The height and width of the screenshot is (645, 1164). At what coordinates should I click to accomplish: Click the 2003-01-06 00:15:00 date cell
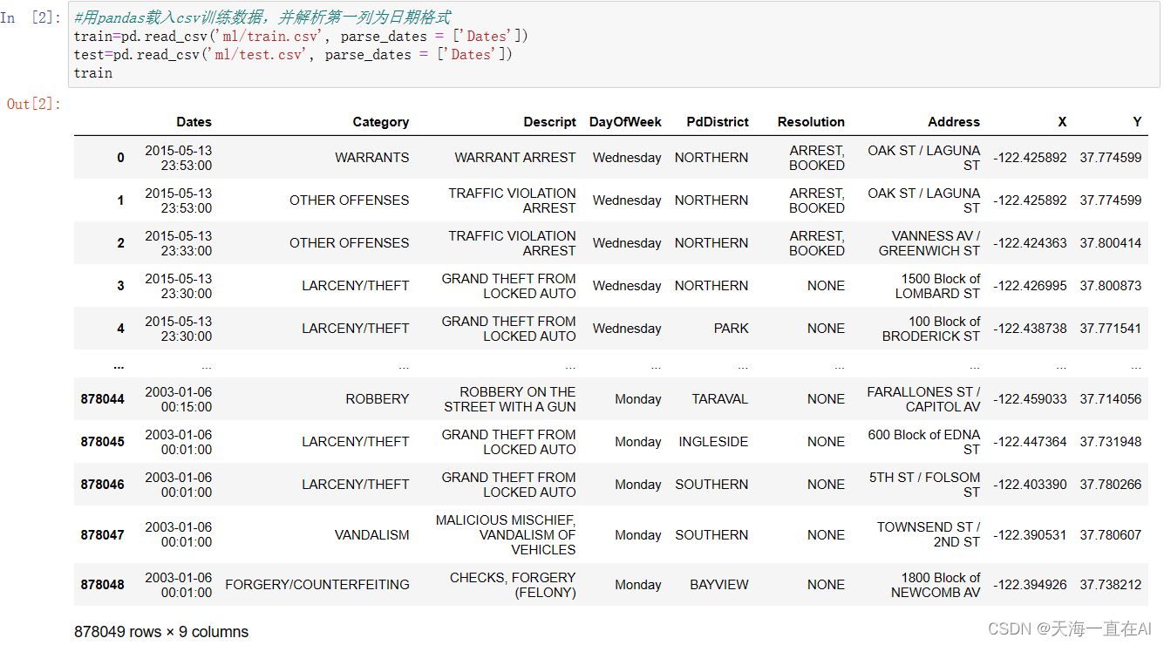click(178, 399)
